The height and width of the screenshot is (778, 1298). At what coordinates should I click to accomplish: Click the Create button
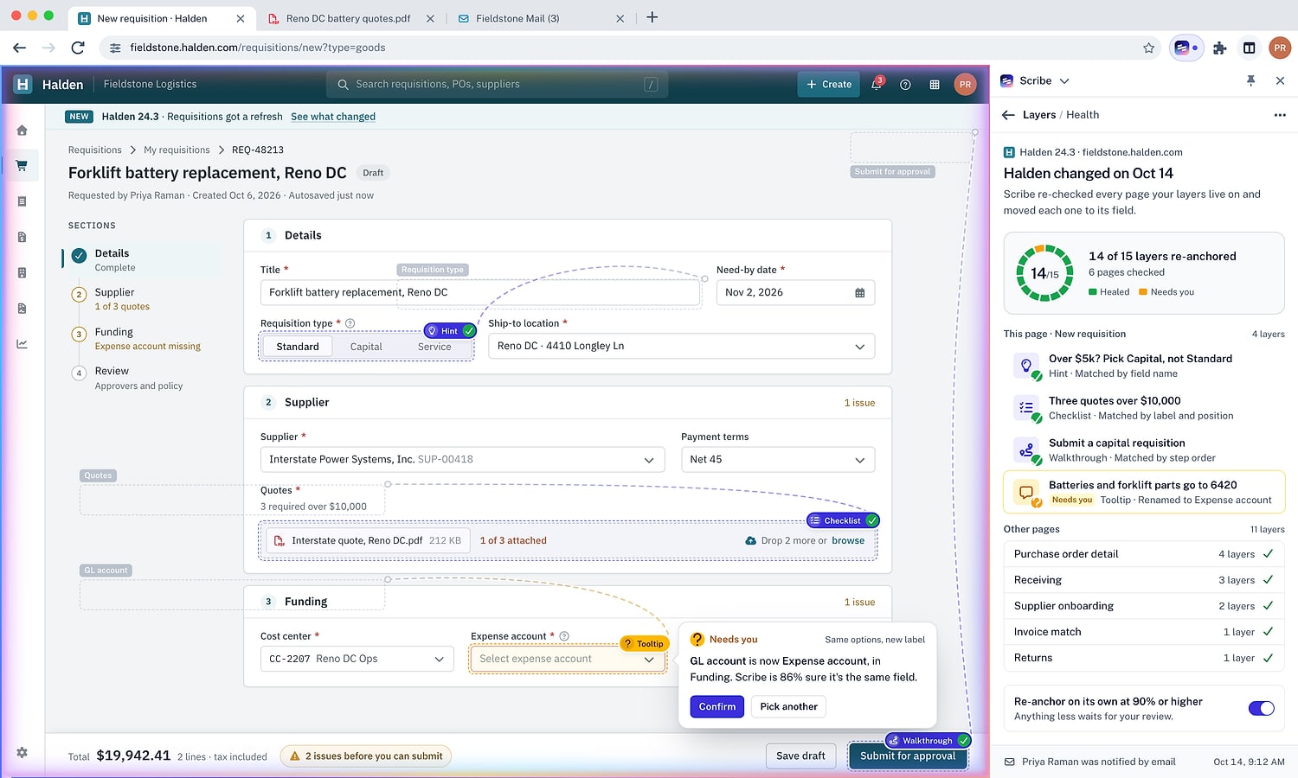coord(829,84)
